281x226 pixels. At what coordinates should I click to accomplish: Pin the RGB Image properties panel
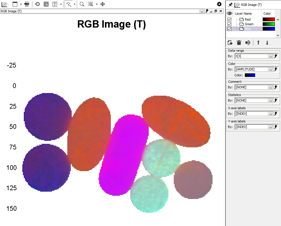coord(230,5)
